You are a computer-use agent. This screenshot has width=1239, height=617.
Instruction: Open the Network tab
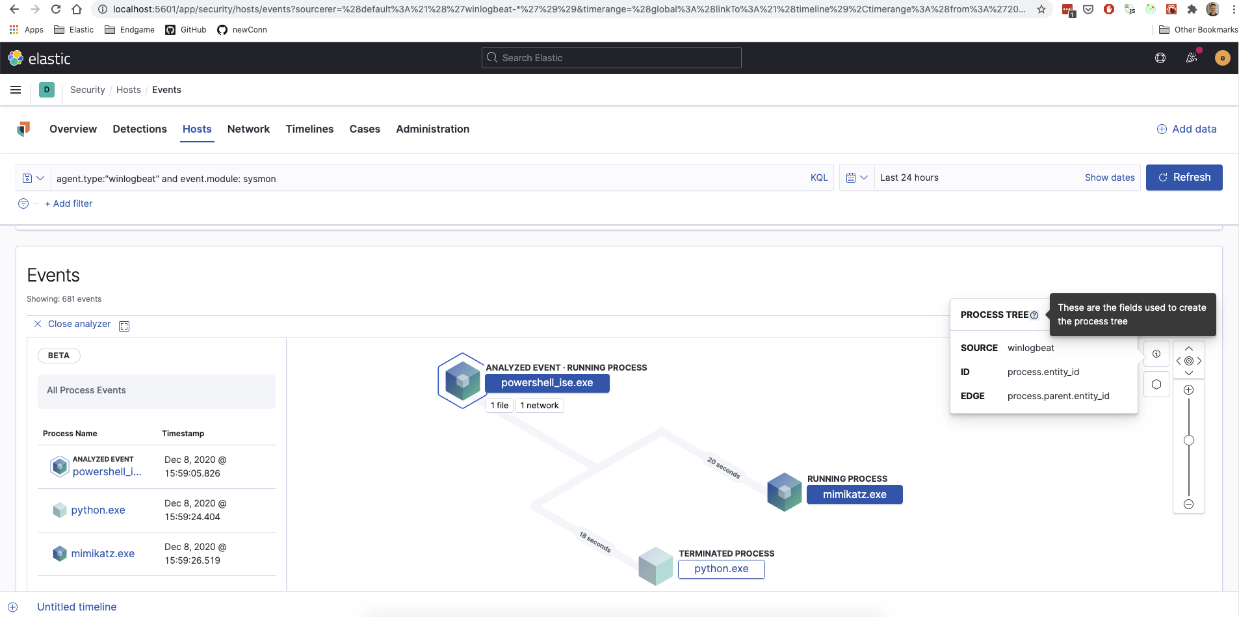[248, 129]
